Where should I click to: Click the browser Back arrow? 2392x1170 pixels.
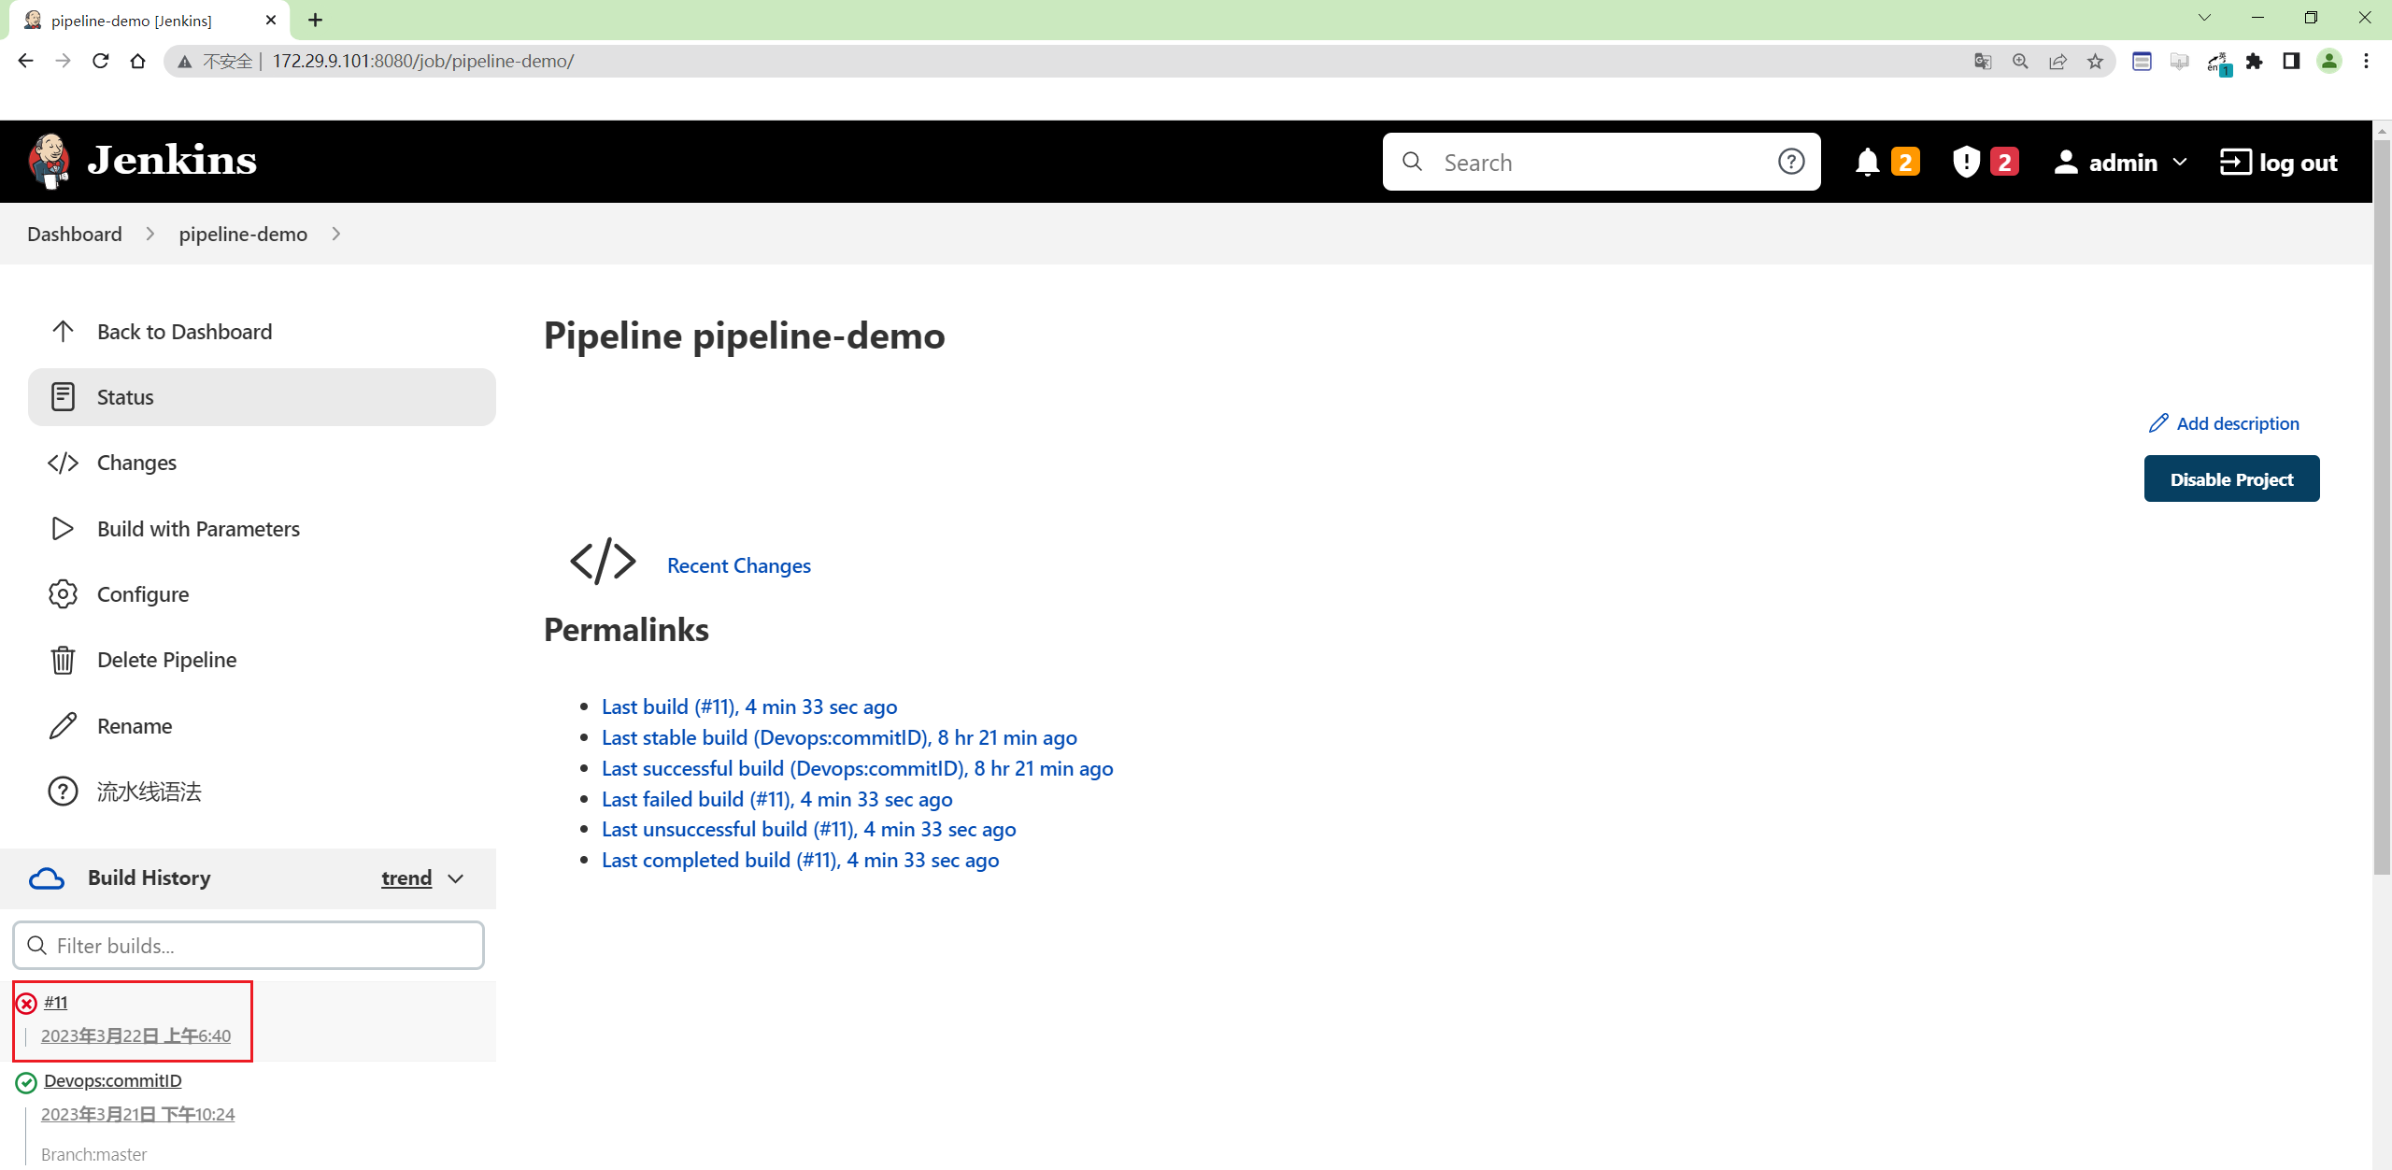pos(26,61)
